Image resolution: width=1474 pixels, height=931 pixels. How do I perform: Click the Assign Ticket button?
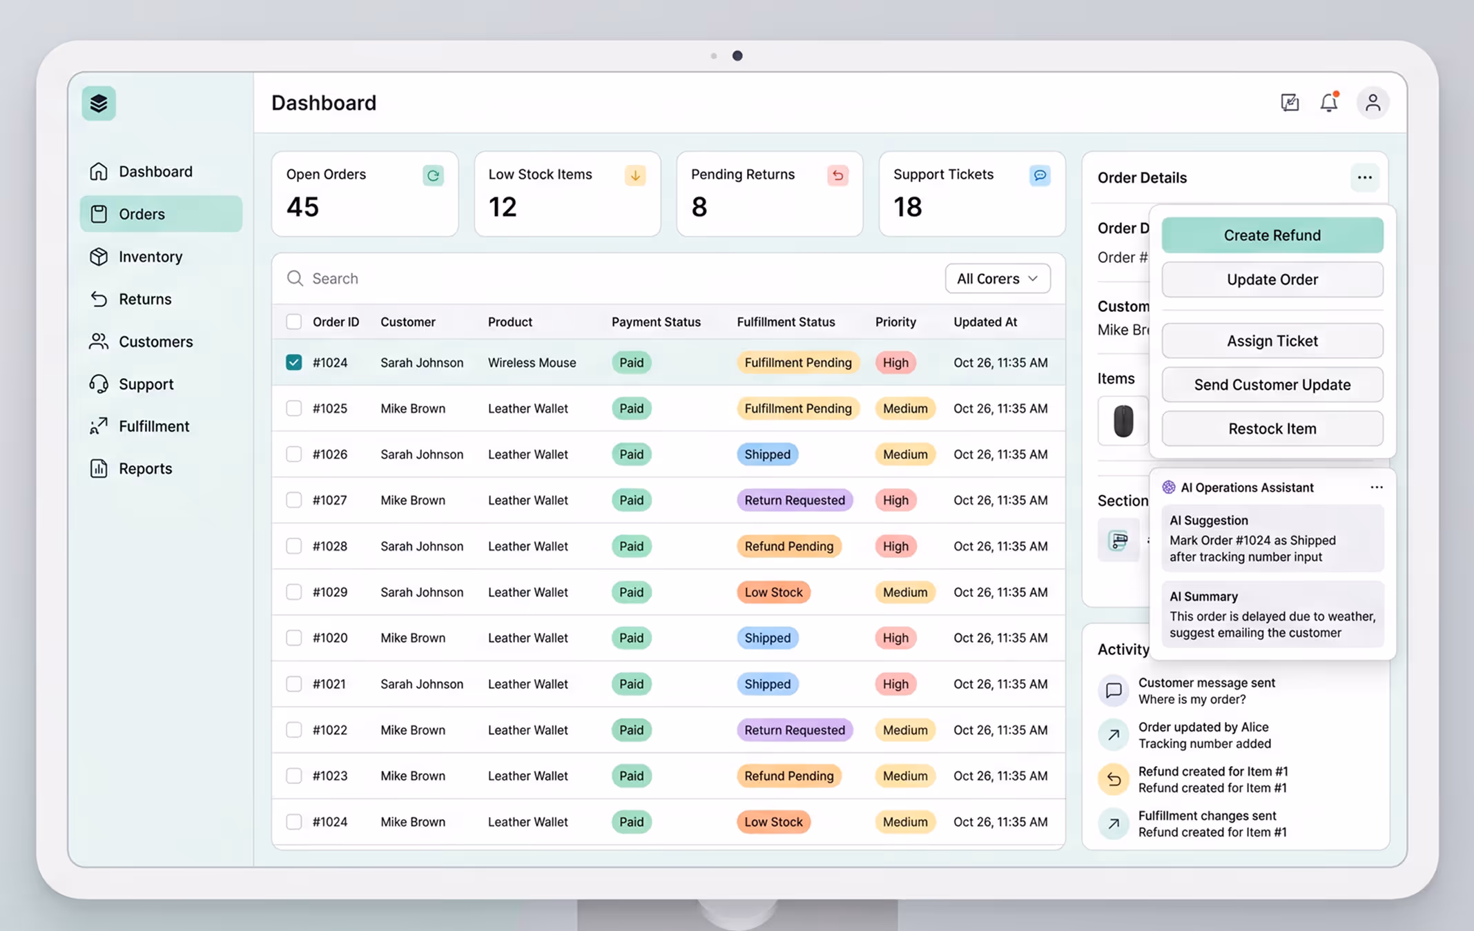coord(1272,341)
